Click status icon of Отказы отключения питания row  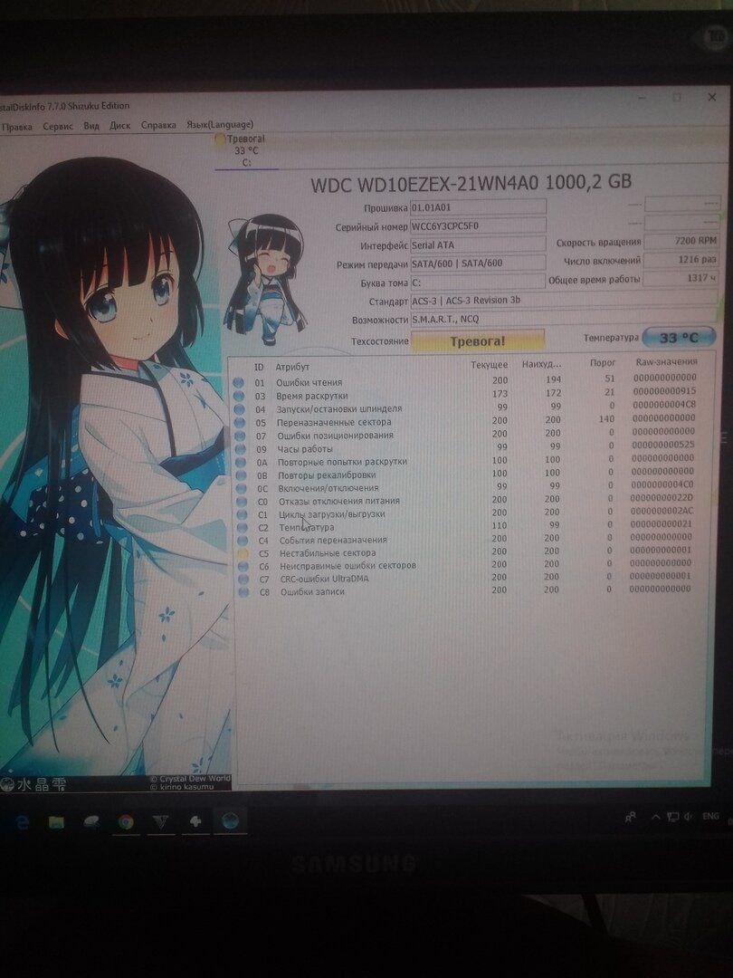(x=242, y=502)
